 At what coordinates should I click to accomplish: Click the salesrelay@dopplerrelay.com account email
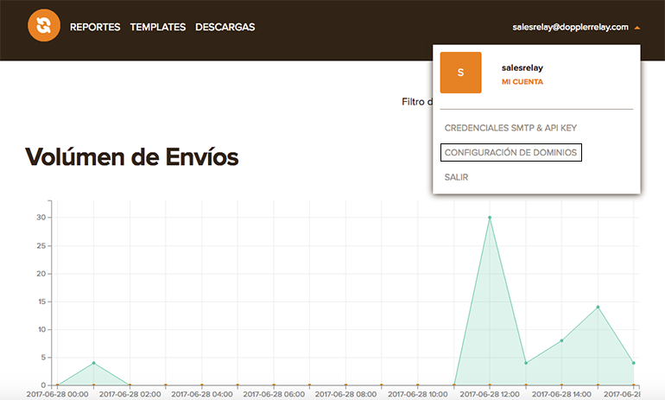click(570, 27)
